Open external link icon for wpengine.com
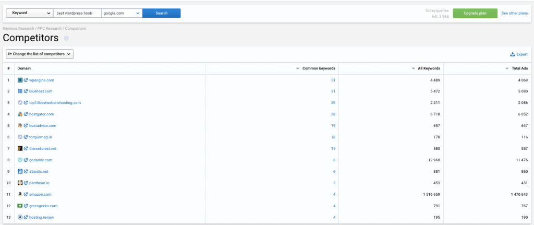 (x=26, y=80)
